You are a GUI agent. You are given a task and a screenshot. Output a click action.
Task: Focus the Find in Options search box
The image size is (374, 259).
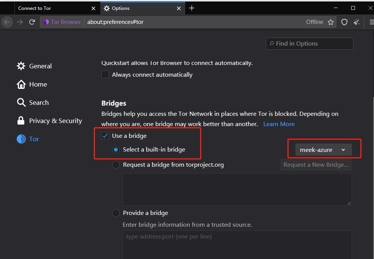[x=309, y=44]
